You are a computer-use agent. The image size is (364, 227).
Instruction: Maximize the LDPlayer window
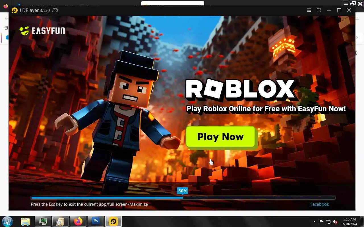339,10
